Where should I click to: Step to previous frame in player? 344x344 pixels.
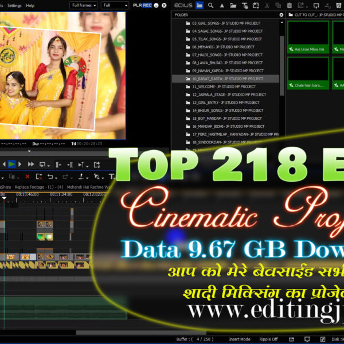coord(4,164)
